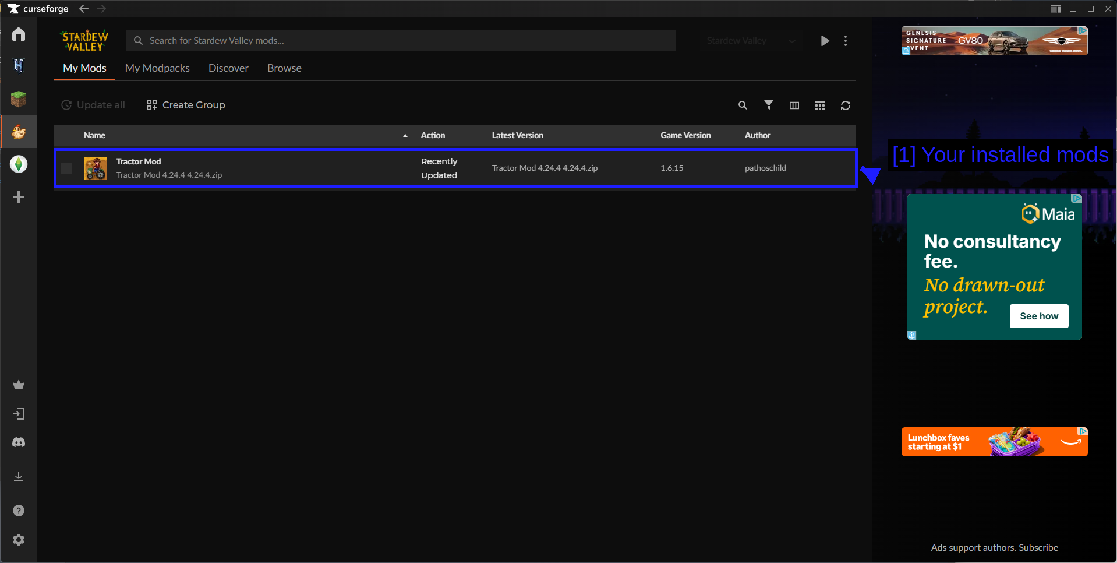Image resolution: width=1117 pixels, height=563 pixels.
Task: Toggle the window layout icon in title bar
Action: pos(1056,9)
